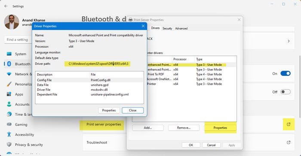This screenshot has height=156, width=301.
Task: Click the File column header
Action: [x=117, y=75]
